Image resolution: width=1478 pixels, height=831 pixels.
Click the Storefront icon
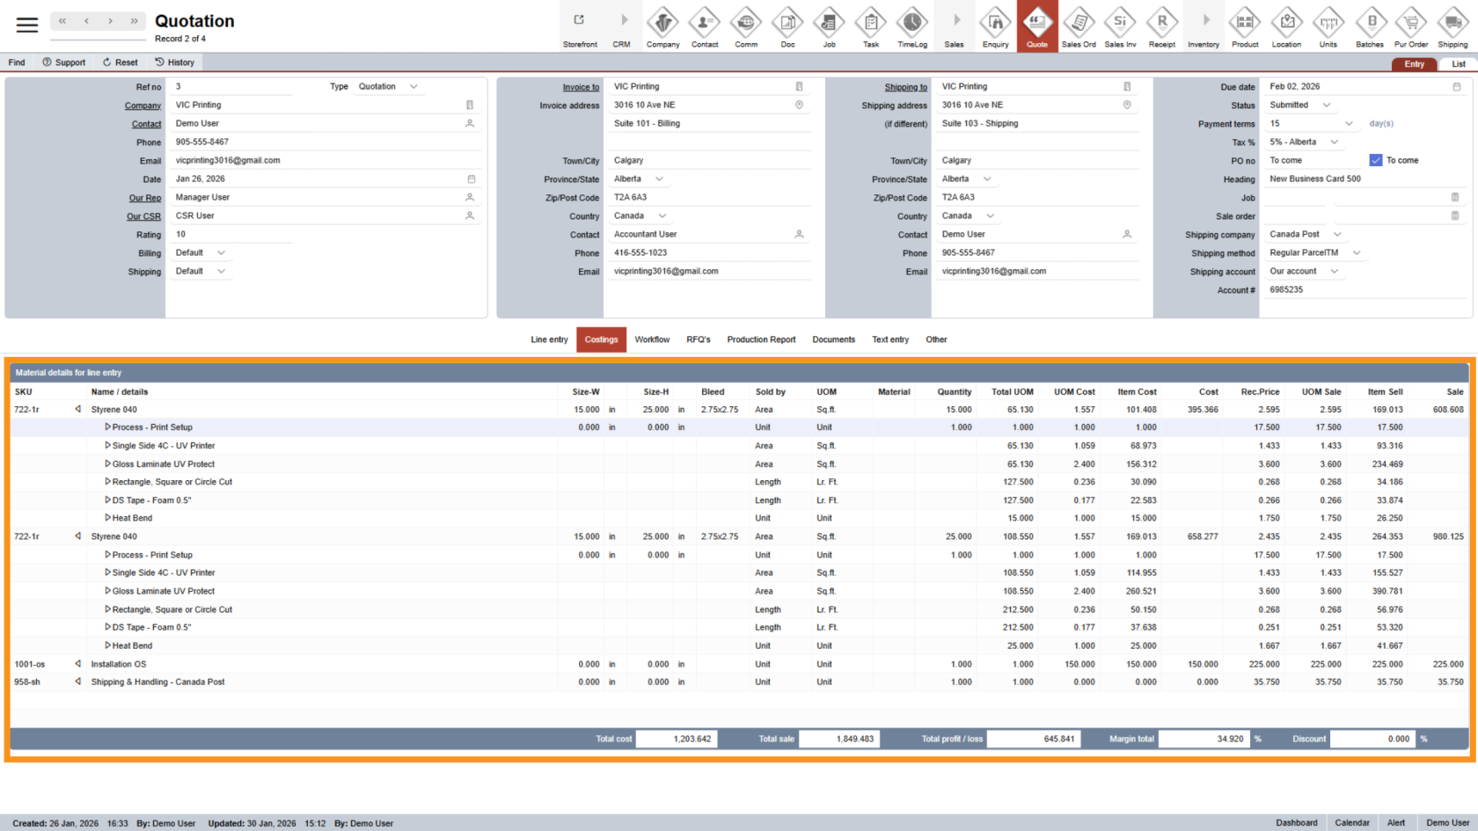580,26
